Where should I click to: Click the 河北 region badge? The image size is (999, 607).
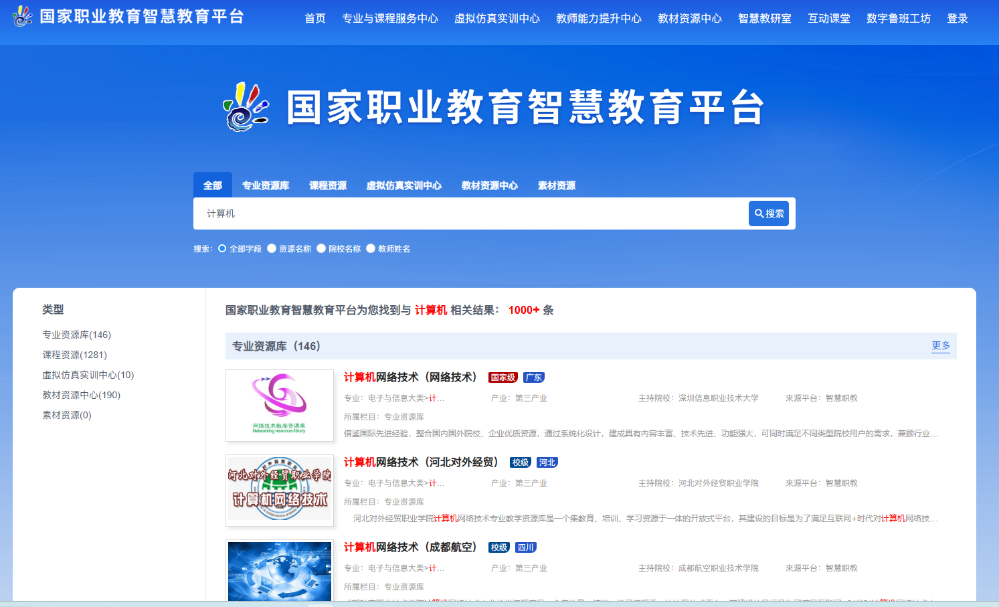pos(547,462)
